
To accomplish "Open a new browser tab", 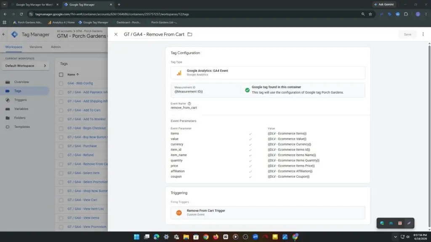I will pyautogui.click(x=119, y=4).
